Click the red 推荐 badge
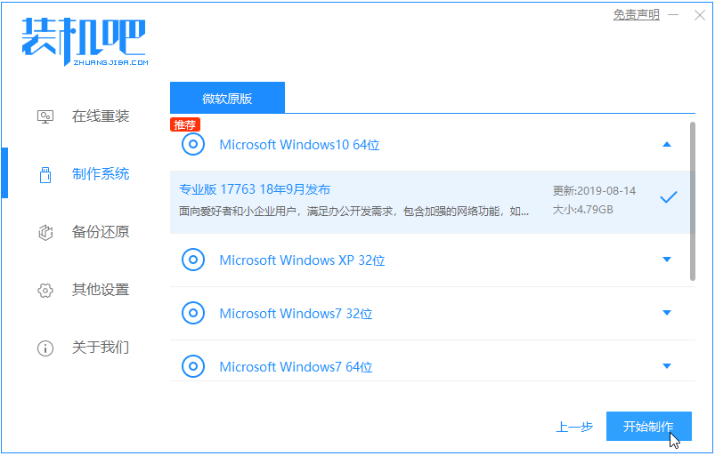 [x=184, y=124]
